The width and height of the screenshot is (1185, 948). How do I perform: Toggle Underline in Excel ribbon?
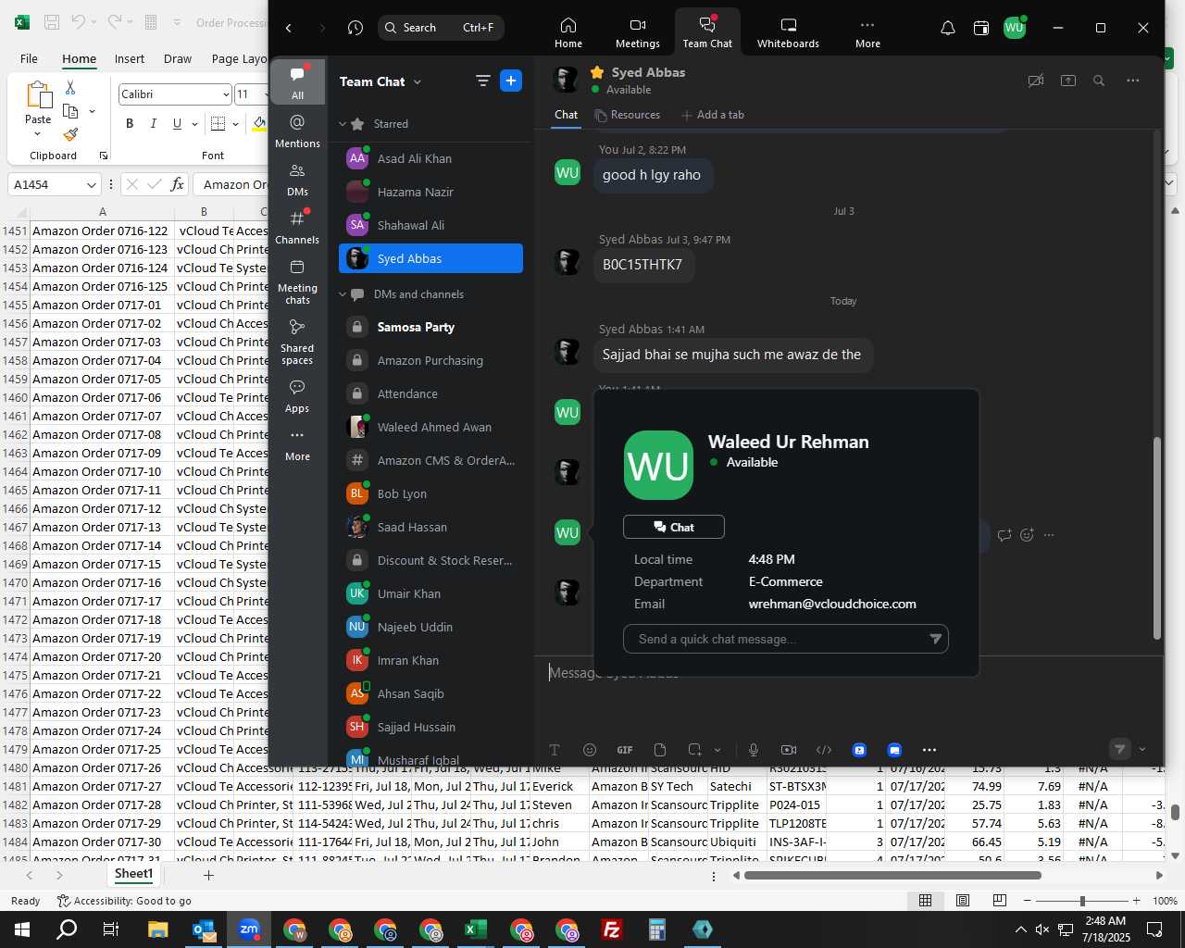pos(176,123)
